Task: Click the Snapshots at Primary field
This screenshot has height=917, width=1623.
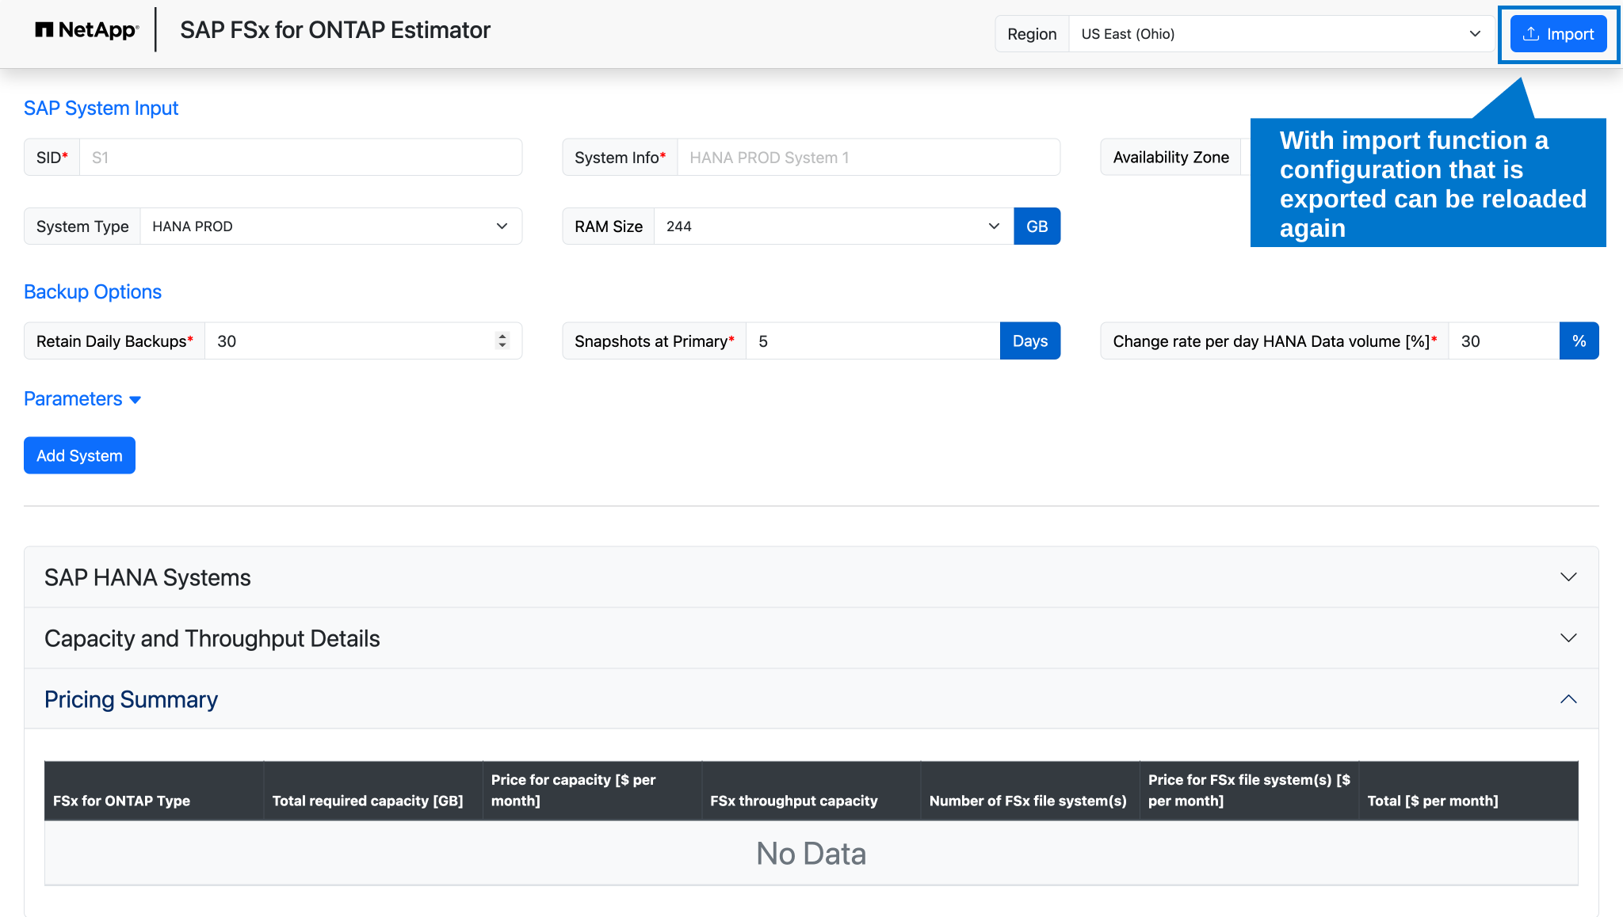Action: click(x=873, y=341)
